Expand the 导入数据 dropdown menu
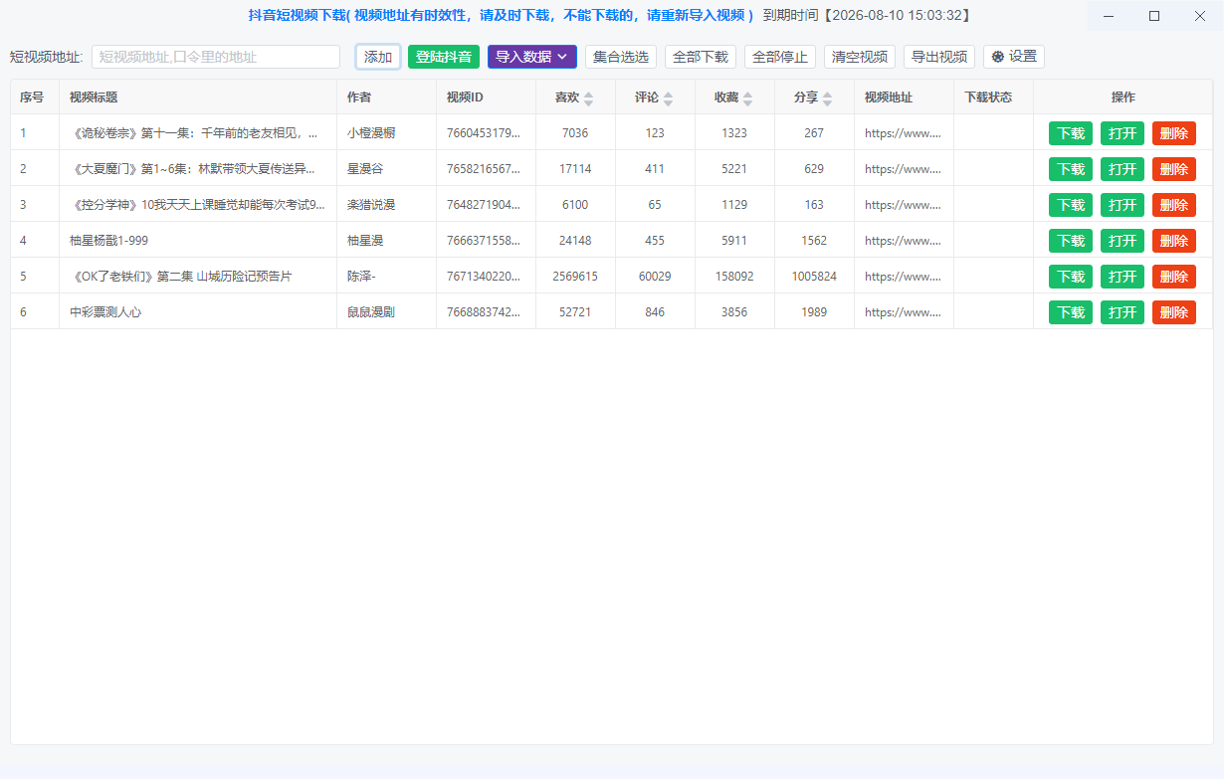 point(532,57)
